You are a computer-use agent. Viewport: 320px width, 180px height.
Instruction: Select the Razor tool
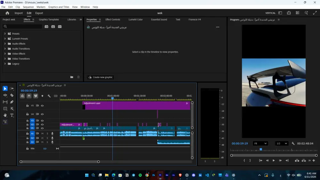coord(12,95)
